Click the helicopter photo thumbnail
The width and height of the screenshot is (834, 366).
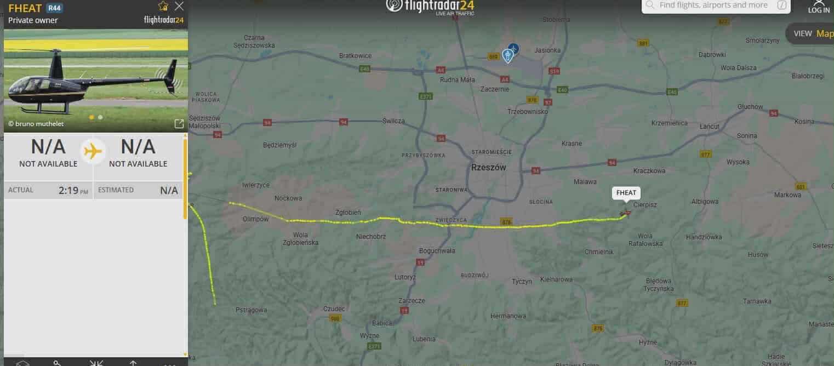tap(96, 81)
